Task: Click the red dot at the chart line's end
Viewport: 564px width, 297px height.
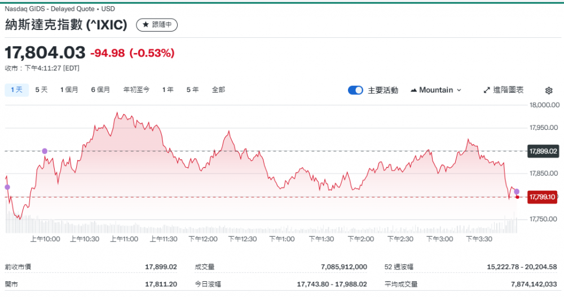Action: [x=517, y=197]
